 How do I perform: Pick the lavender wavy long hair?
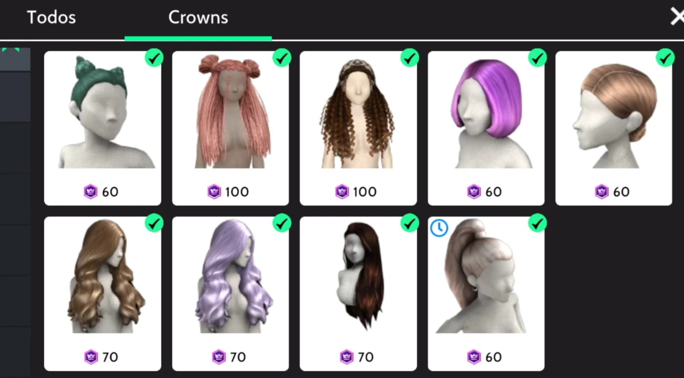click(231, 293)
